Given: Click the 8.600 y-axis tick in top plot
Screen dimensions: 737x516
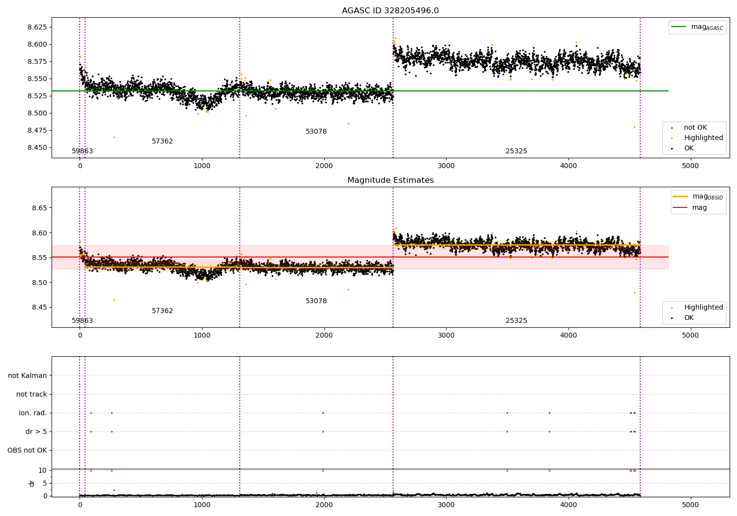Looking at the screenshot, I should (x=37, y=45).
